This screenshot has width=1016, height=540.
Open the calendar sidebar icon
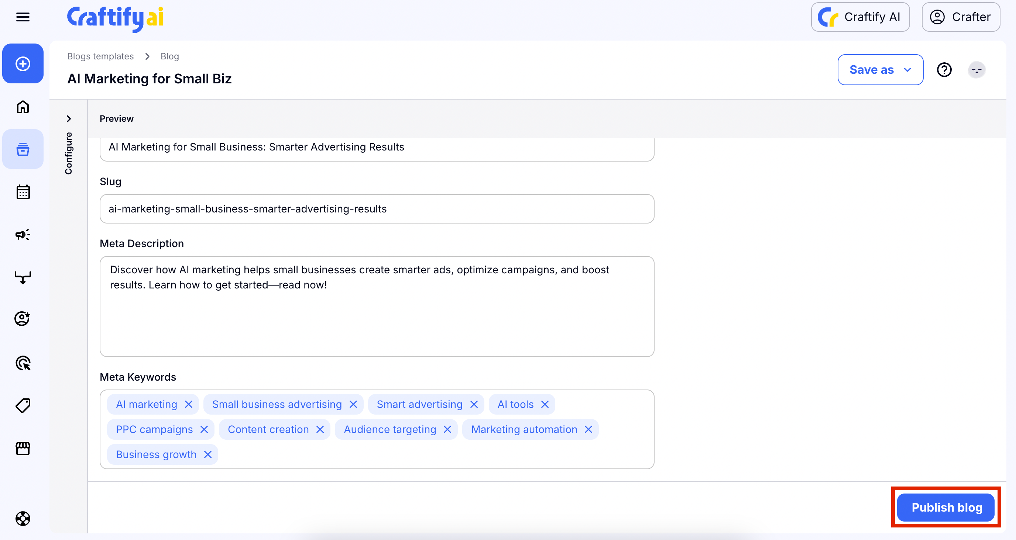point(23,192)
